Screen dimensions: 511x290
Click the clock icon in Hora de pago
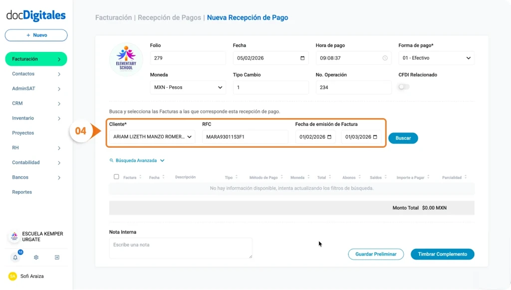point(385,57)
